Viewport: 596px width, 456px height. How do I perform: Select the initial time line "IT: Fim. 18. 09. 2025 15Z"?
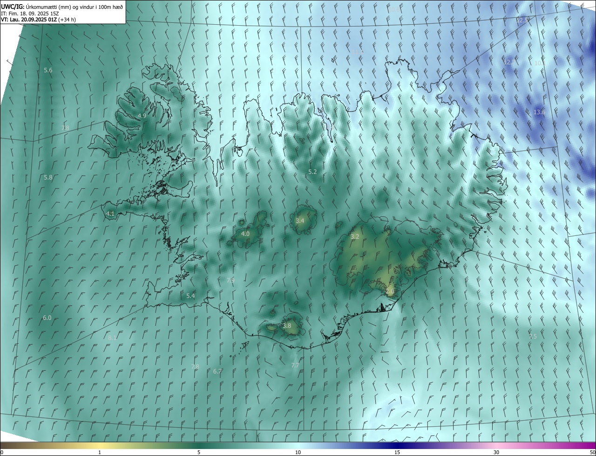30,13
